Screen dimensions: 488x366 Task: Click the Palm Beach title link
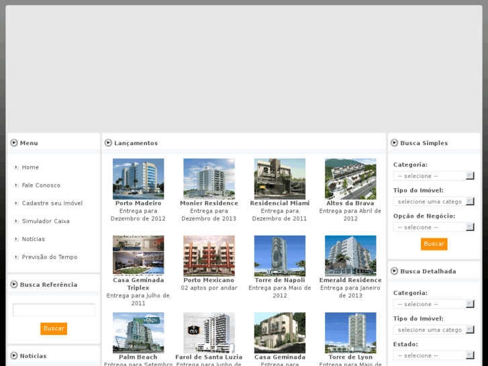pos(138,357)
